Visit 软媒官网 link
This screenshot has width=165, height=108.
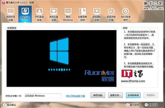pyautogui.click(x=151, y=105)
